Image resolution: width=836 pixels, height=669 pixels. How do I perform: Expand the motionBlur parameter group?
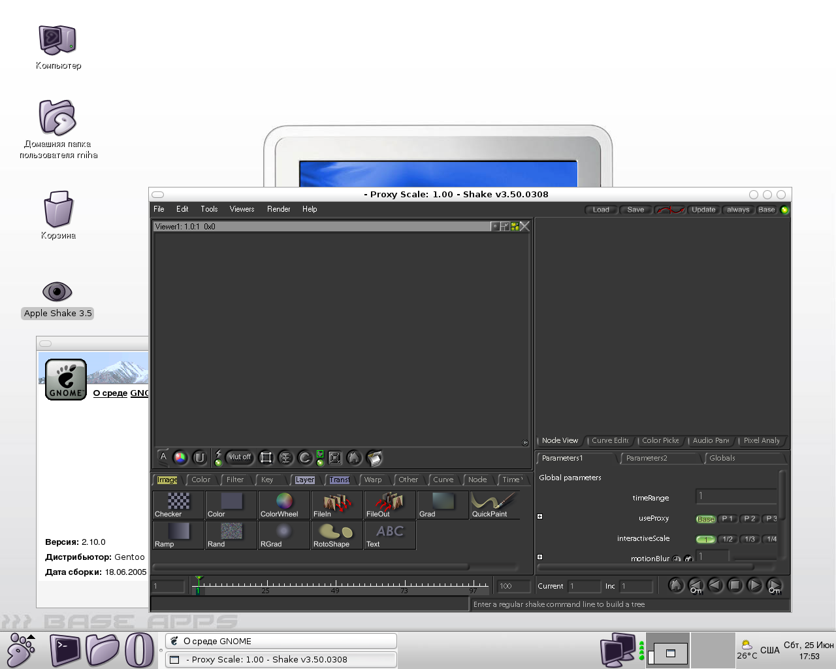[539, 557]
